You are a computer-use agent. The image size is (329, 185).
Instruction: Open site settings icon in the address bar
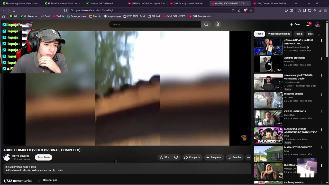(x=72, y=10)
